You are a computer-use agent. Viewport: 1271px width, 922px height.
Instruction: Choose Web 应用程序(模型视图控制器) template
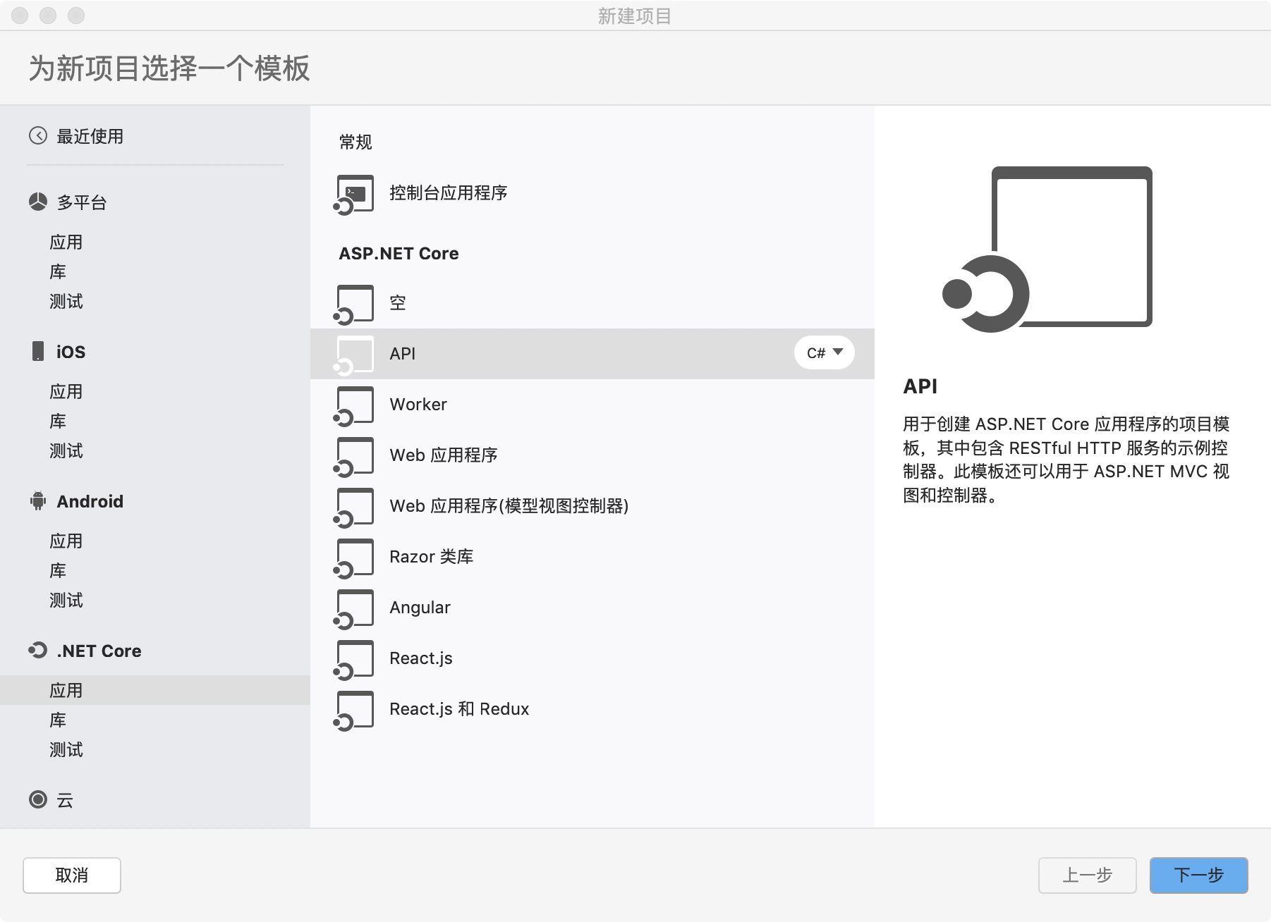(592, 506)
